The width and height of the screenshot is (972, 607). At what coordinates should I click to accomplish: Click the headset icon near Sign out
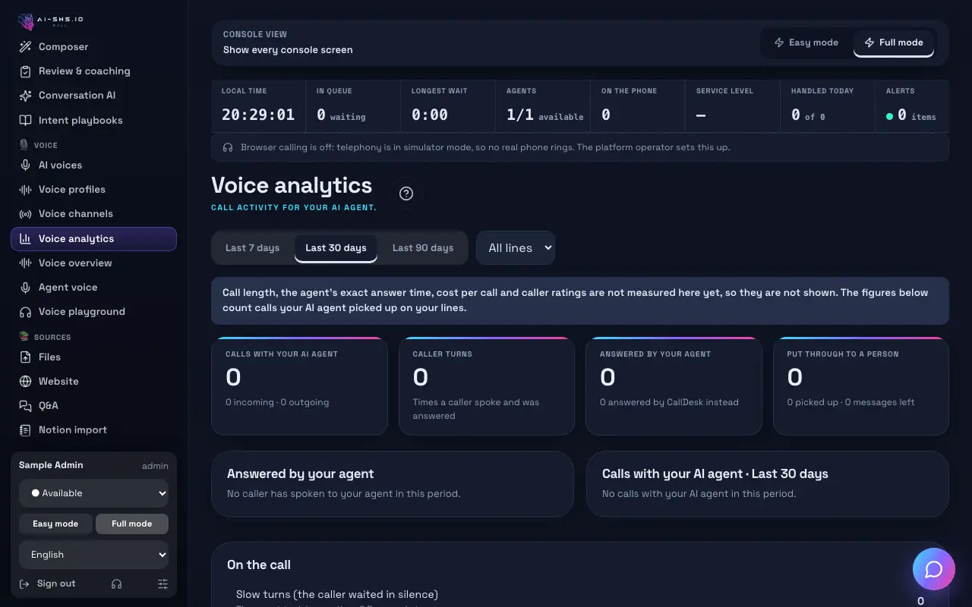tap(116, 583)
